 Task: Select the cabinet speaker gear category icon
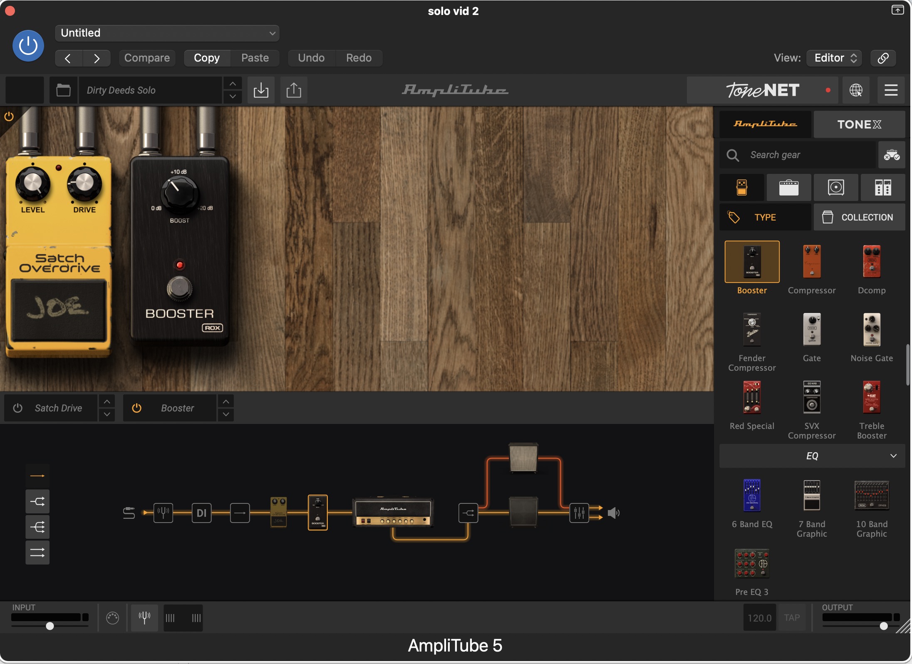point(836,187)
